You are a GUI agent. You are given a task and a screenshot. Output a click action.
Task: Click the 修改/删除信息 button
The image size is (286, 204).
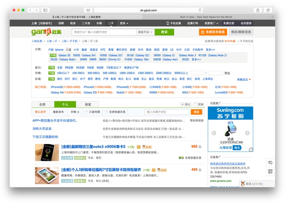pos(241,32)
